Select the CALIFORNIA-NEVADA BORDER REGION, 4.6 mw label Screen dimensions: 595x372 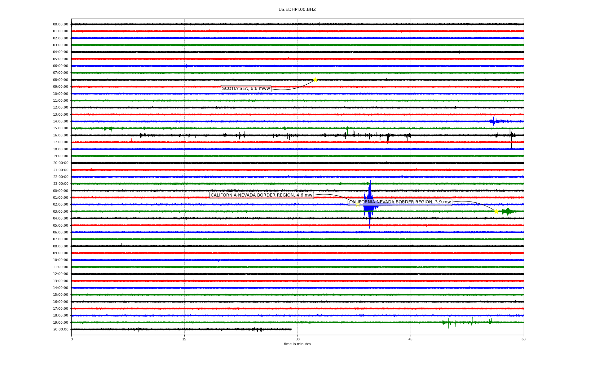262,195
